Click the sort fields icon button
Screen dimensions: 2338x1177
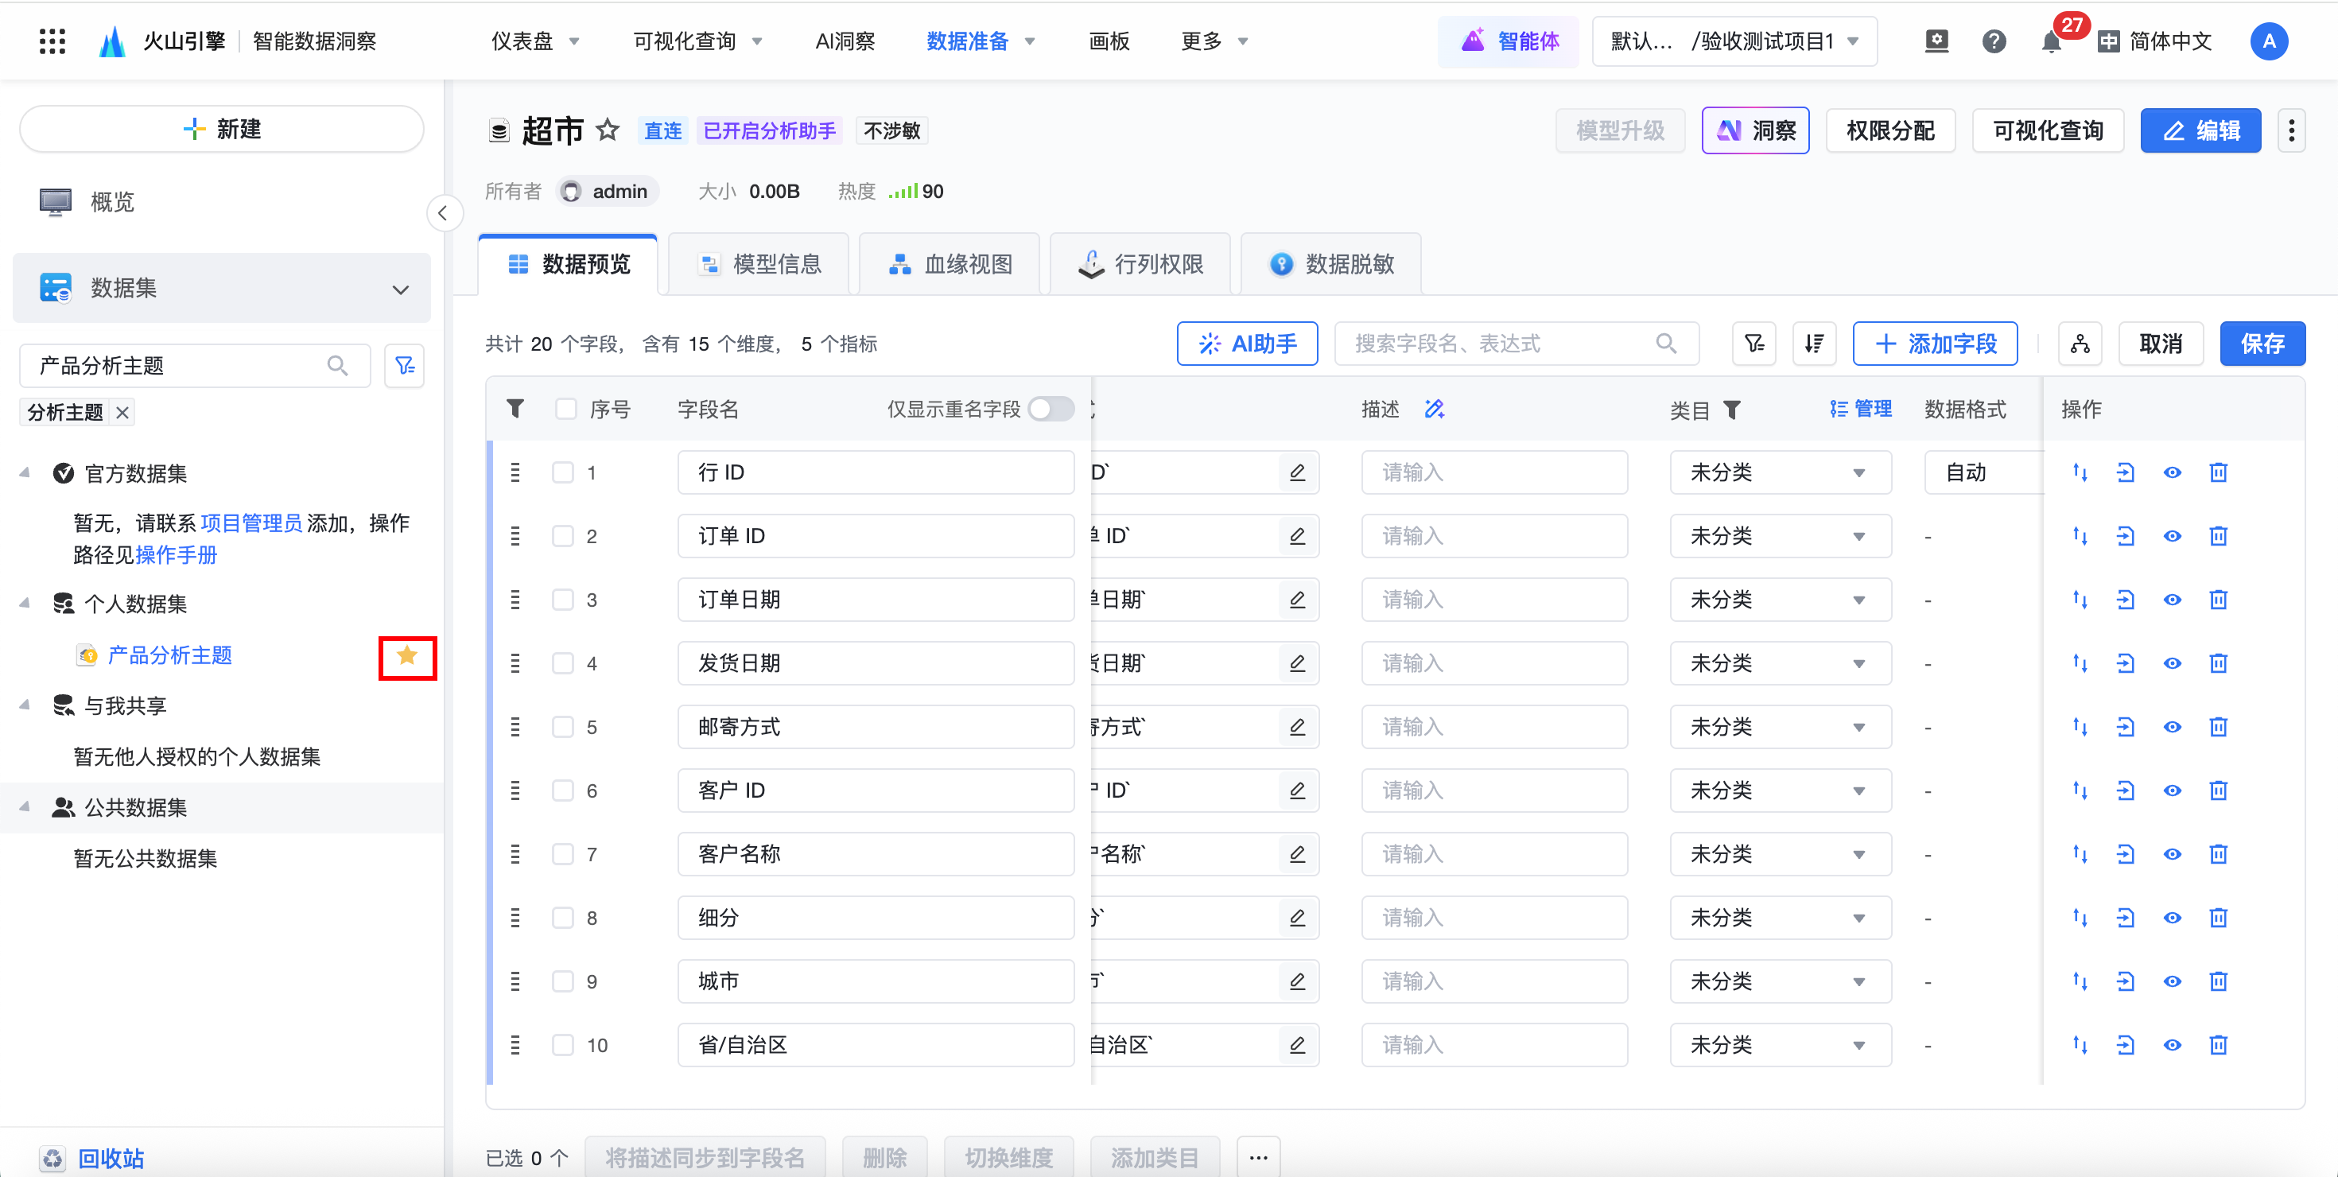pos(1813,344)
